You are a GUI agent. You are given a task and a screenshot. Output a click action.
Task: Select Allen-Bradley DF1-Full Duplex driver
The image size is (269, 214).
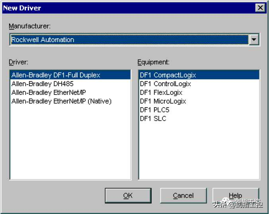[x=56, y=75]
